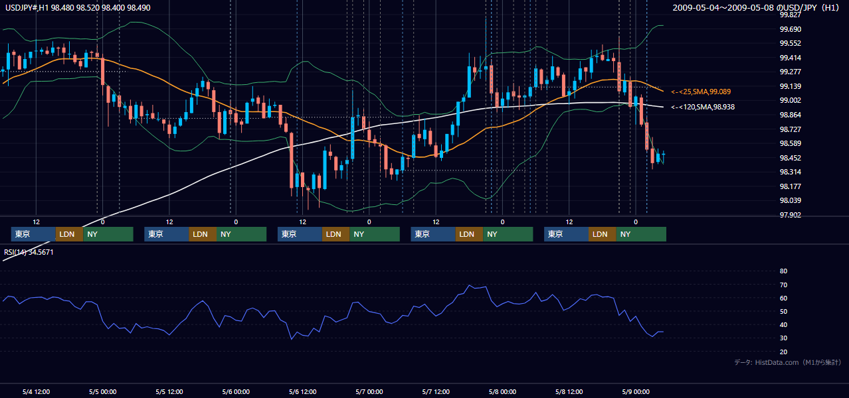Select the 5/9 00:00 time axis label
849x398 pixels.
tap(636, 391)
